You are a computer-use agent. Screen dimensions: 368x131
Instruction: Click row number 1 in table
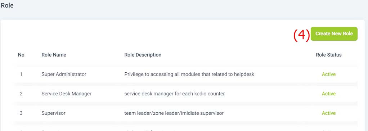[21, 74]
